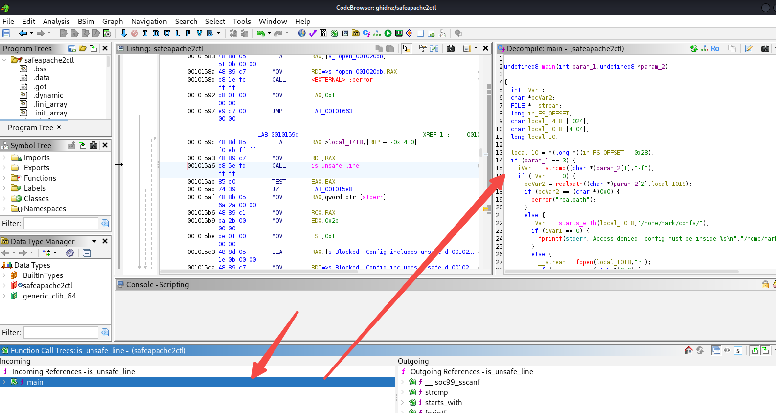Open the Search menu
The width and height of the screenshot is (776, 413).
click(x=186, y=21)
